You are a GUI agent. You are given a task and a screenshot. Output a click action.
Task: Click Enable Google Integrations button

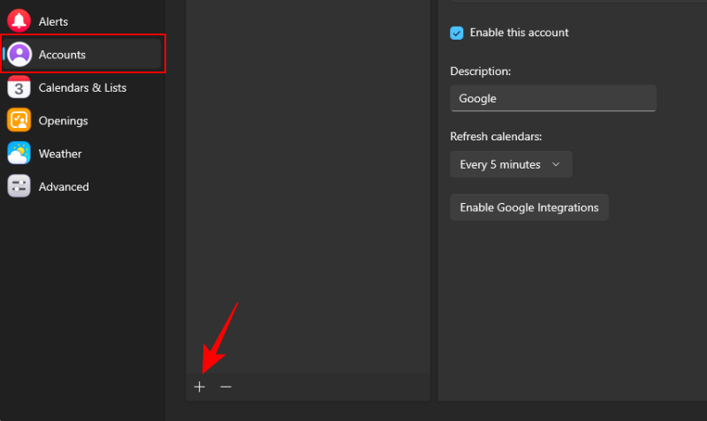(528, 207)
